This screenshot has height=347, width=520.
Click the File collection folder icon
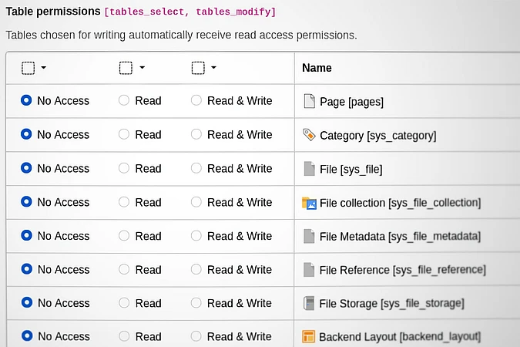click(309, 203)
